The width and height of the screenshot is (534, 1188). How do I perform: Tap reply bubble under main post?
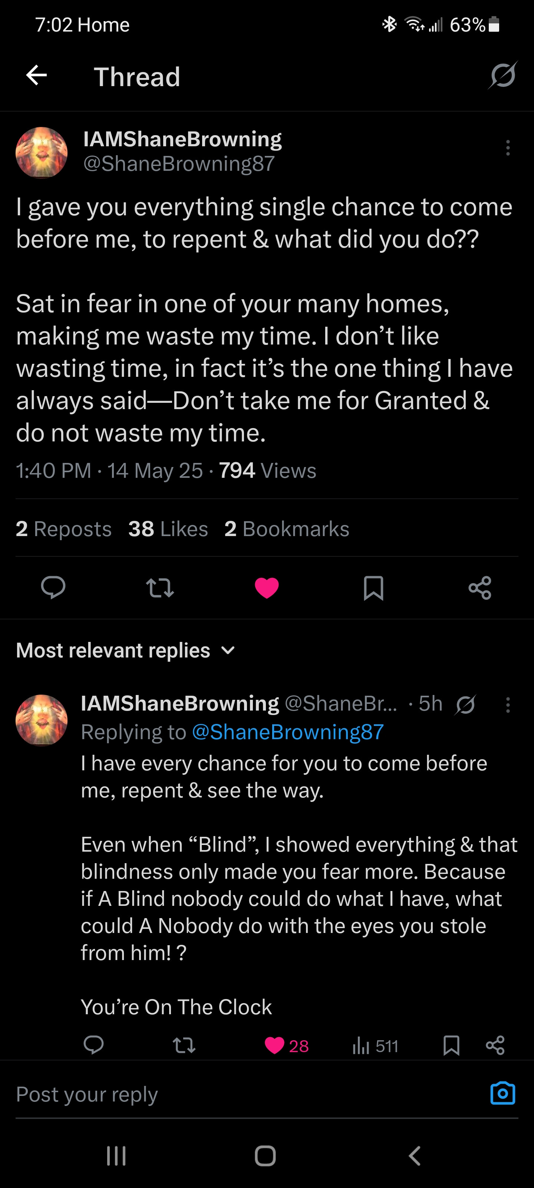coord(53,588)
